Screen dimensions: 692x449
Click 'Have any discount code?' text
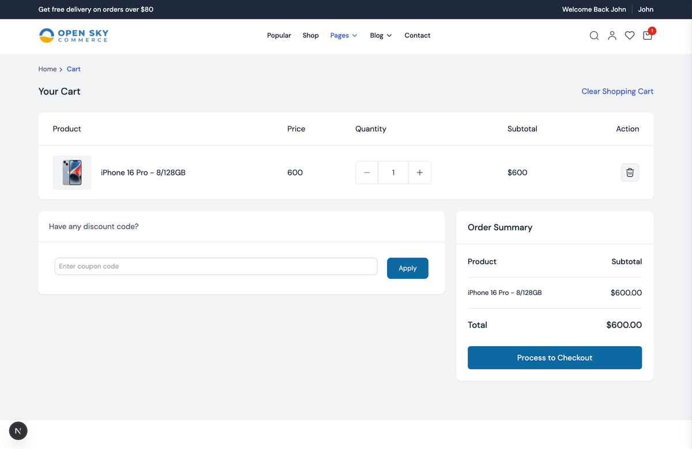click(x=94, y=226)
